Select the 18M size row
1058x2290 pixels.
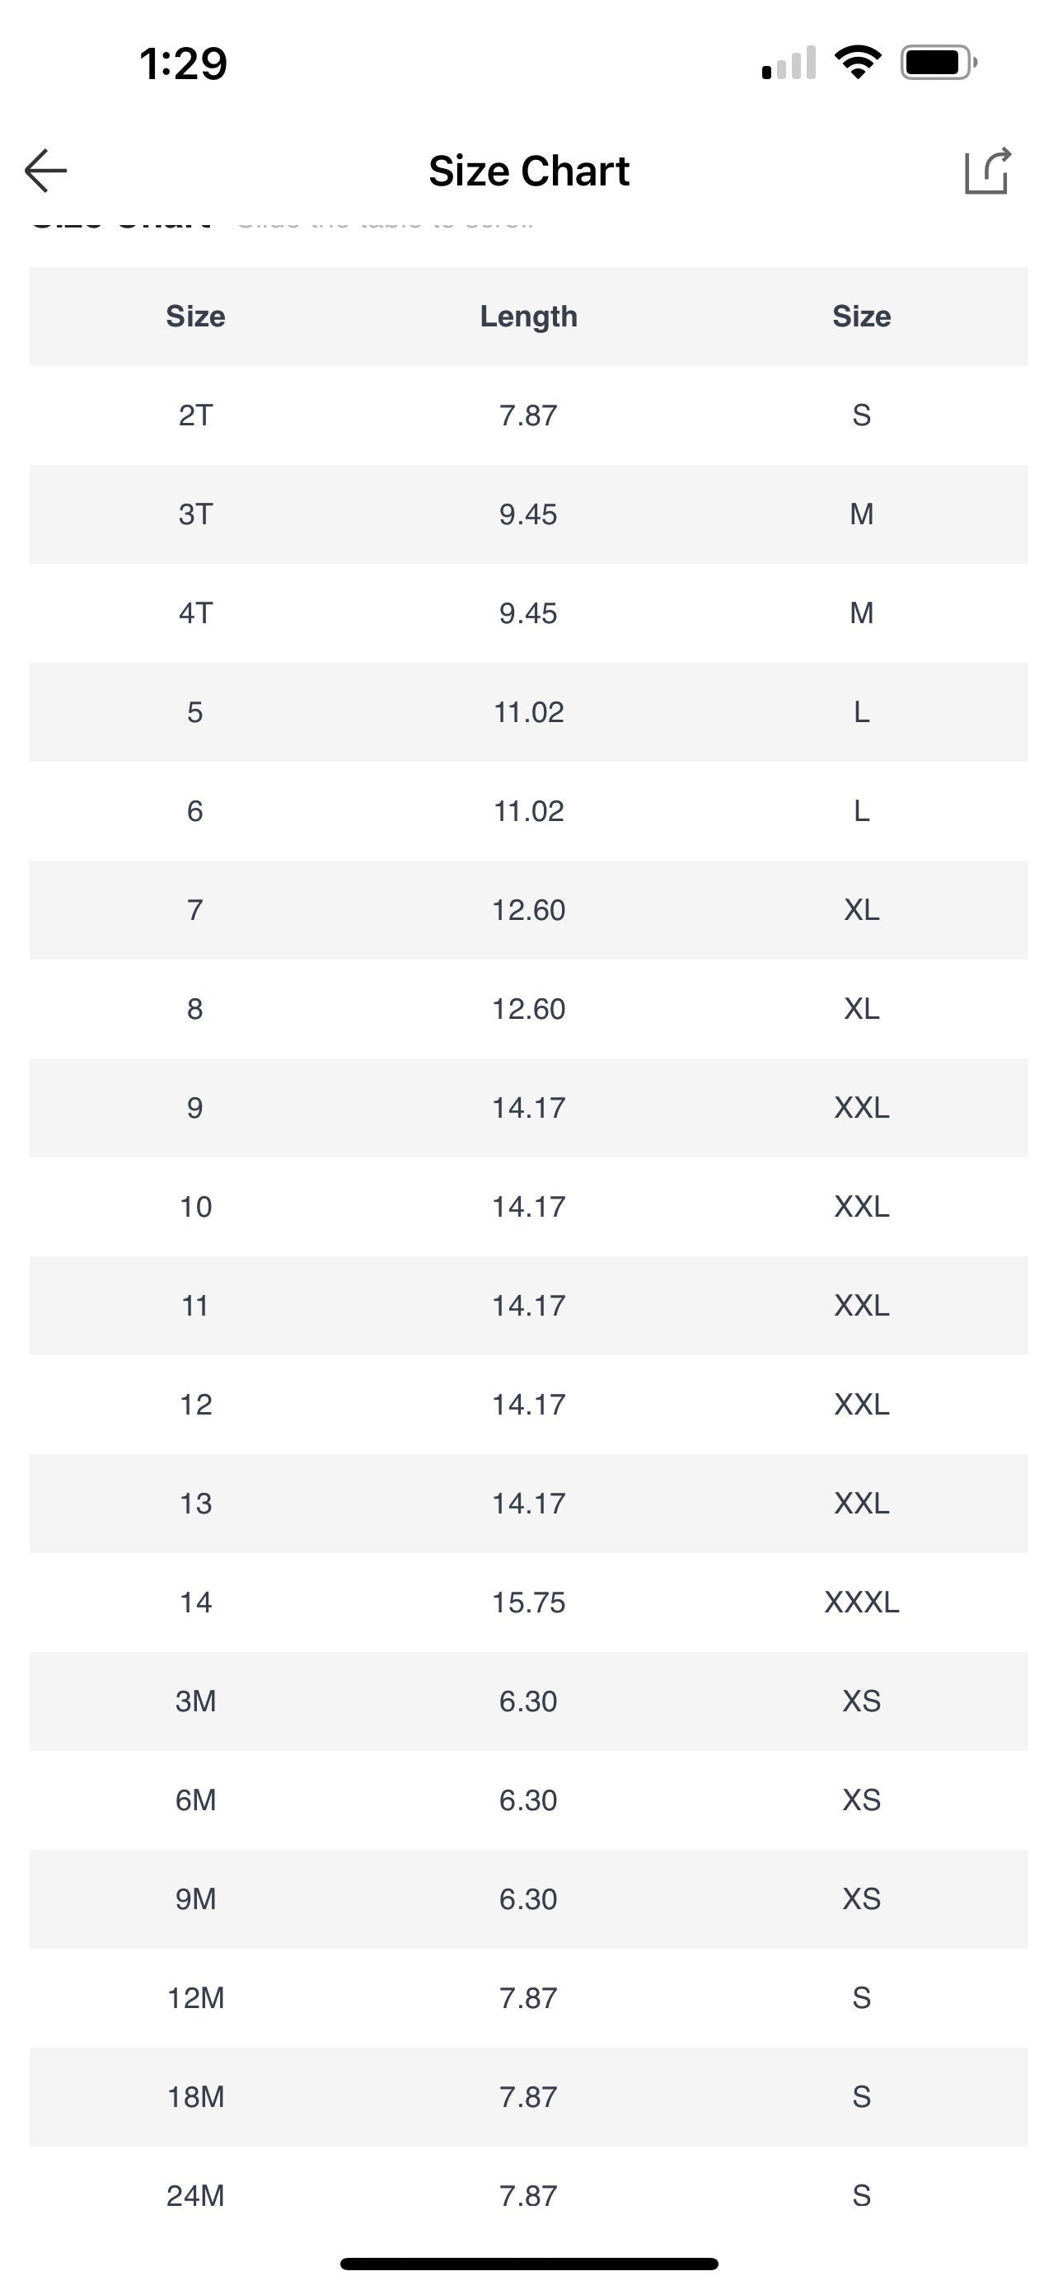528,2097
